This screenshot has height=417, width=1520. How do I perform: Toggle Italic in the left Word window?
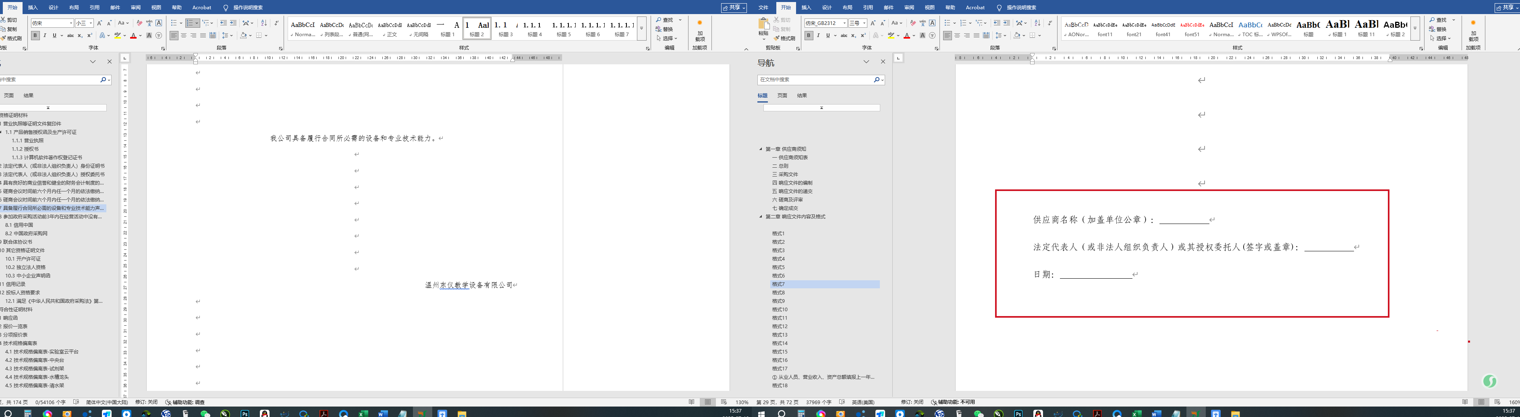point(45,35)
